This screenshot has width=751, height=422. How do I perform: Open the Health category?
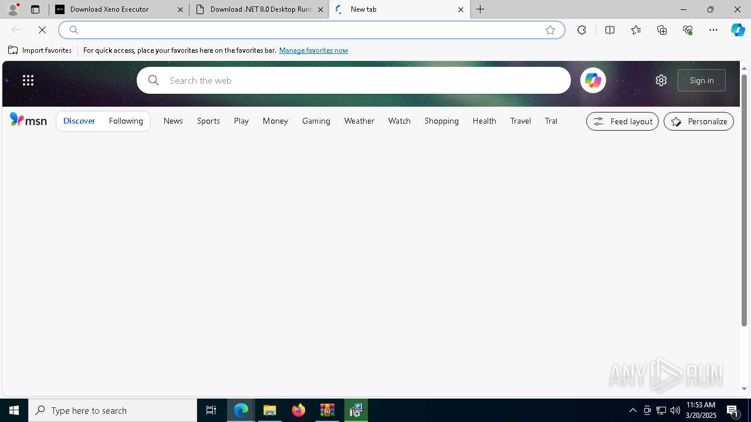485,121
